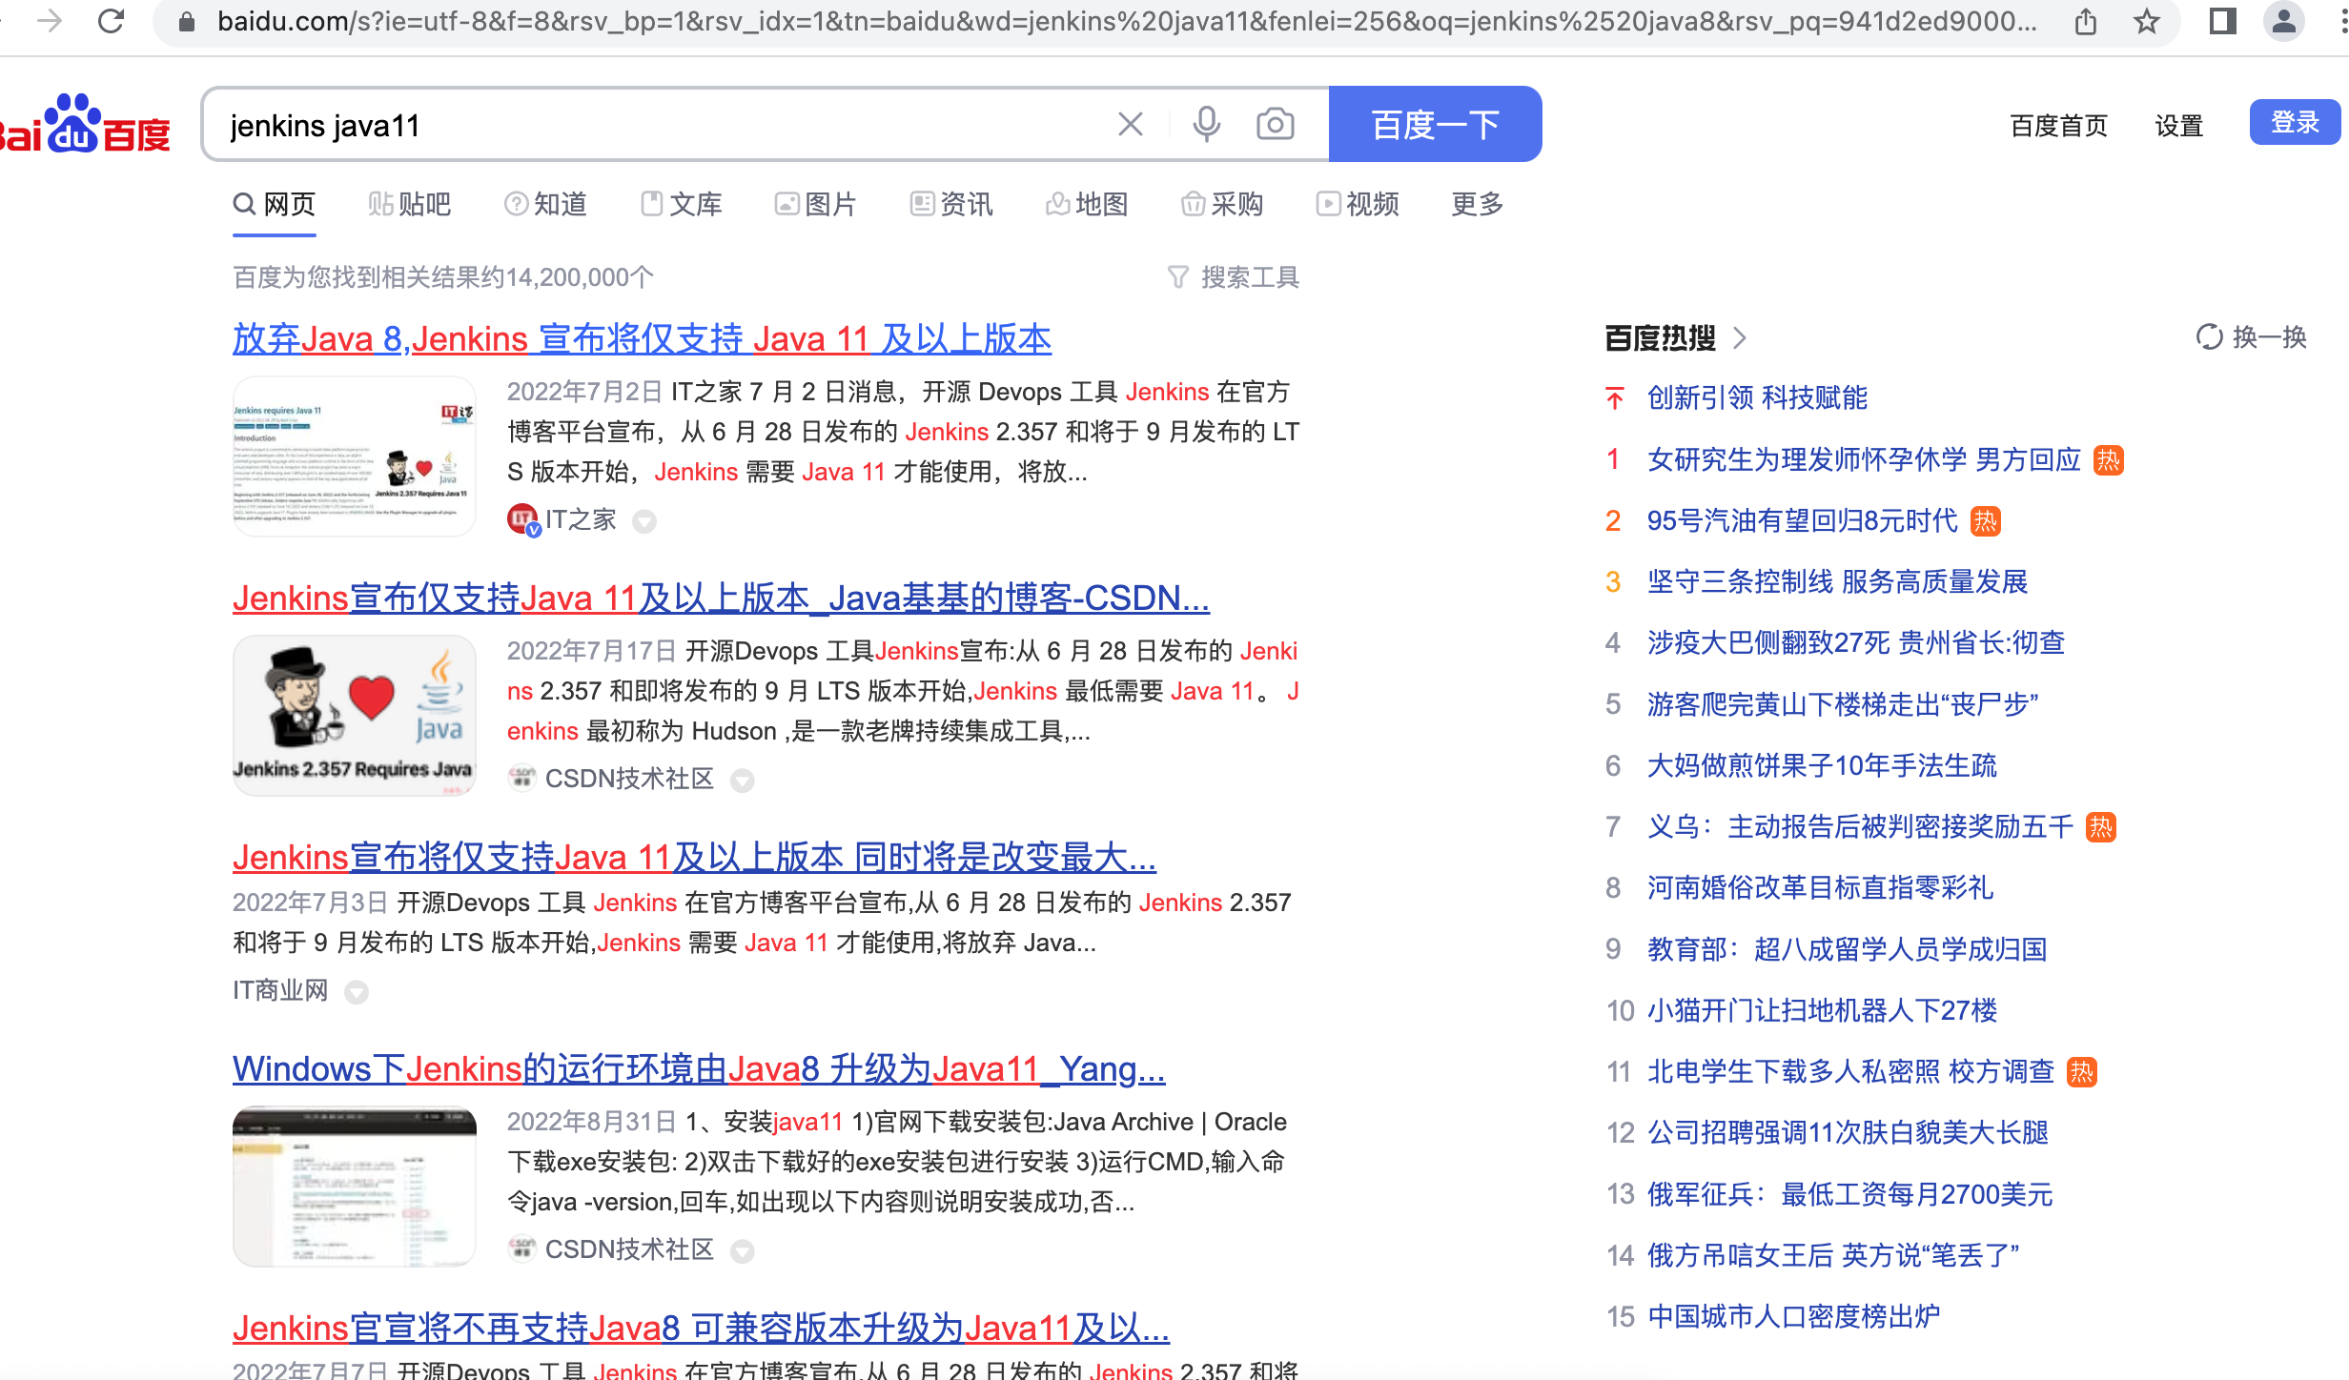
Task: Click the browser address bar URL
Action: click(1127, 21)
